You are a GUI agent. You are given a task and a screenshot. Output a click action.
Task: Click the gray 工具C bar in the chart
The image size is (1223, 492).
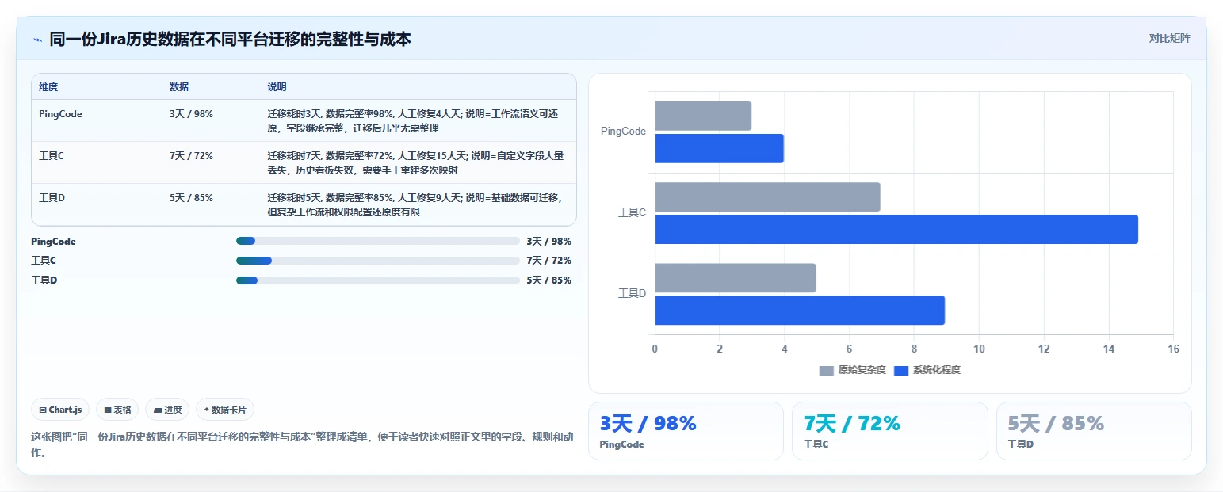768,196
